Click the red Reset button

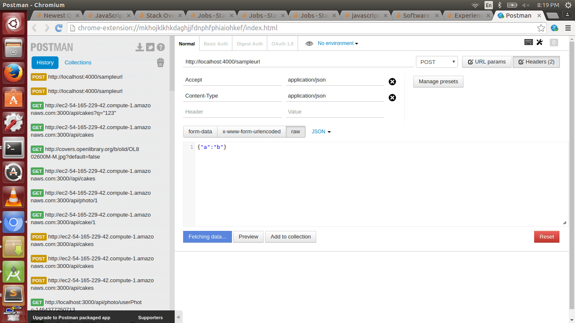click(x=547, y=237)
